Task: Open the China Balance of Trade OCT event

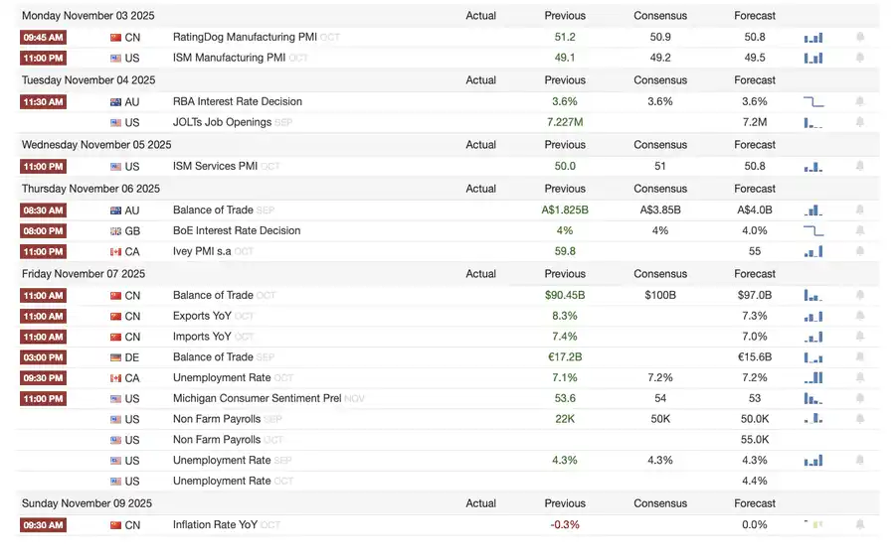Action: pyautogui.click(x=213, y=296)
